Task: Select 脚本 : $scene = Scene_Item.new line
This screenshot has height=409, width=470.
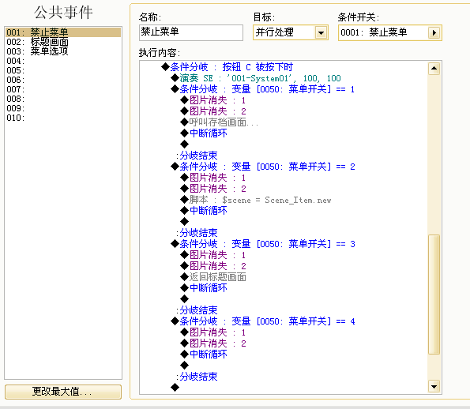Action: point(256,200)
